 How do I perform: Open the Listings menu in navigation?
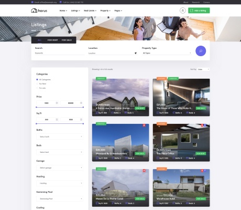(75, 10)
